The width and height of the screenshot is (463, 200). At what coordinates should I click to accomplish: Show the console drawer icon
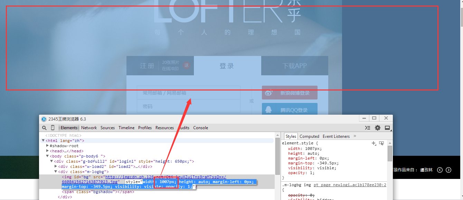[x=368, y=128]
